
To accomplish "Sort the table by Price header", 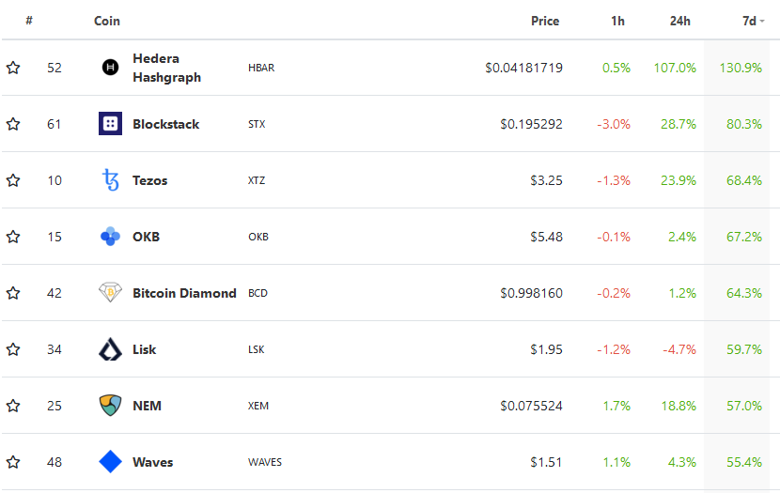I will pos(544,21).
